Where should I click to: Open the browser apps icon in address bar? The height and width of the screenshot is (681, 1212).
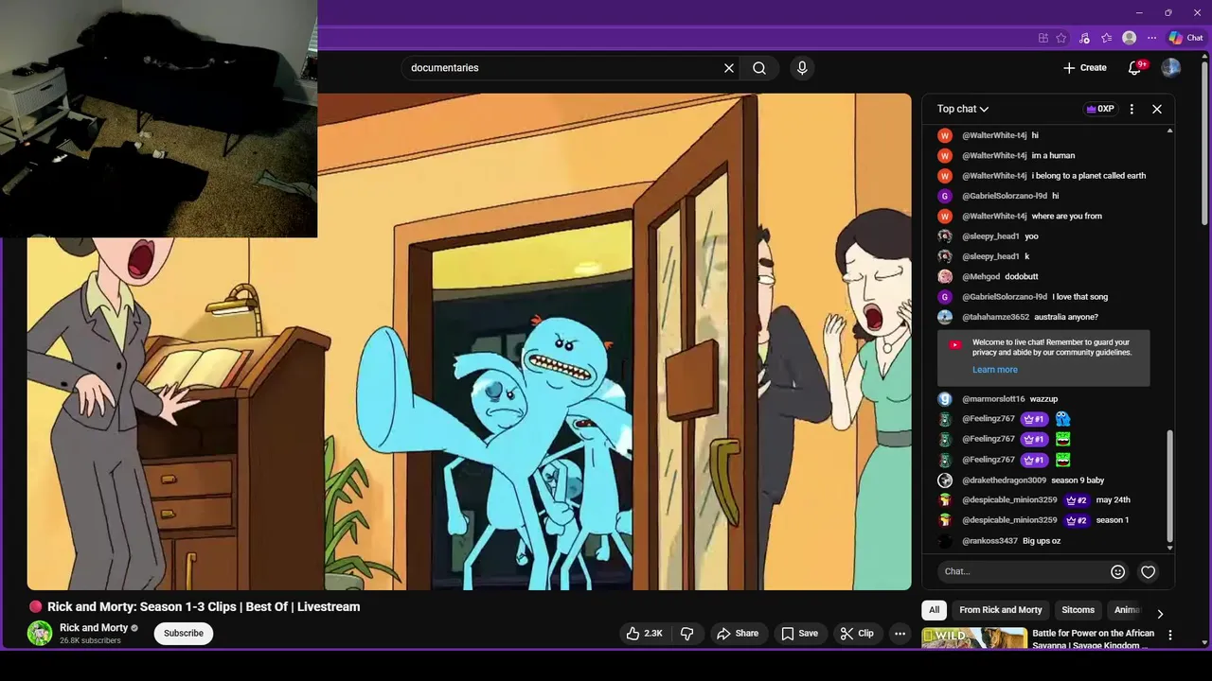(x=1043, y=38)
